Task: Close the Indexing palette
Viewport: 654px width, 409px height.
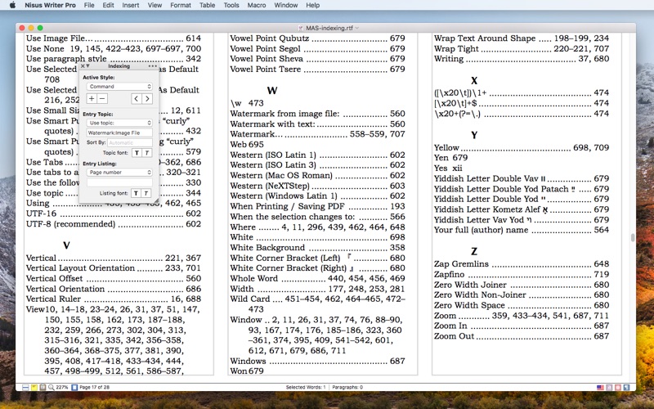Action: (x=82, y=65)
